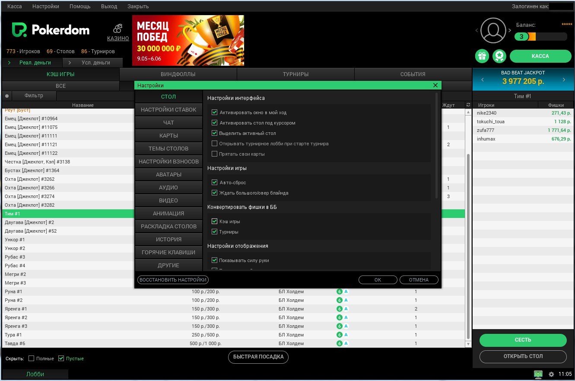Uncheck 'Активировать окно в мой ход'

[215, 112]
